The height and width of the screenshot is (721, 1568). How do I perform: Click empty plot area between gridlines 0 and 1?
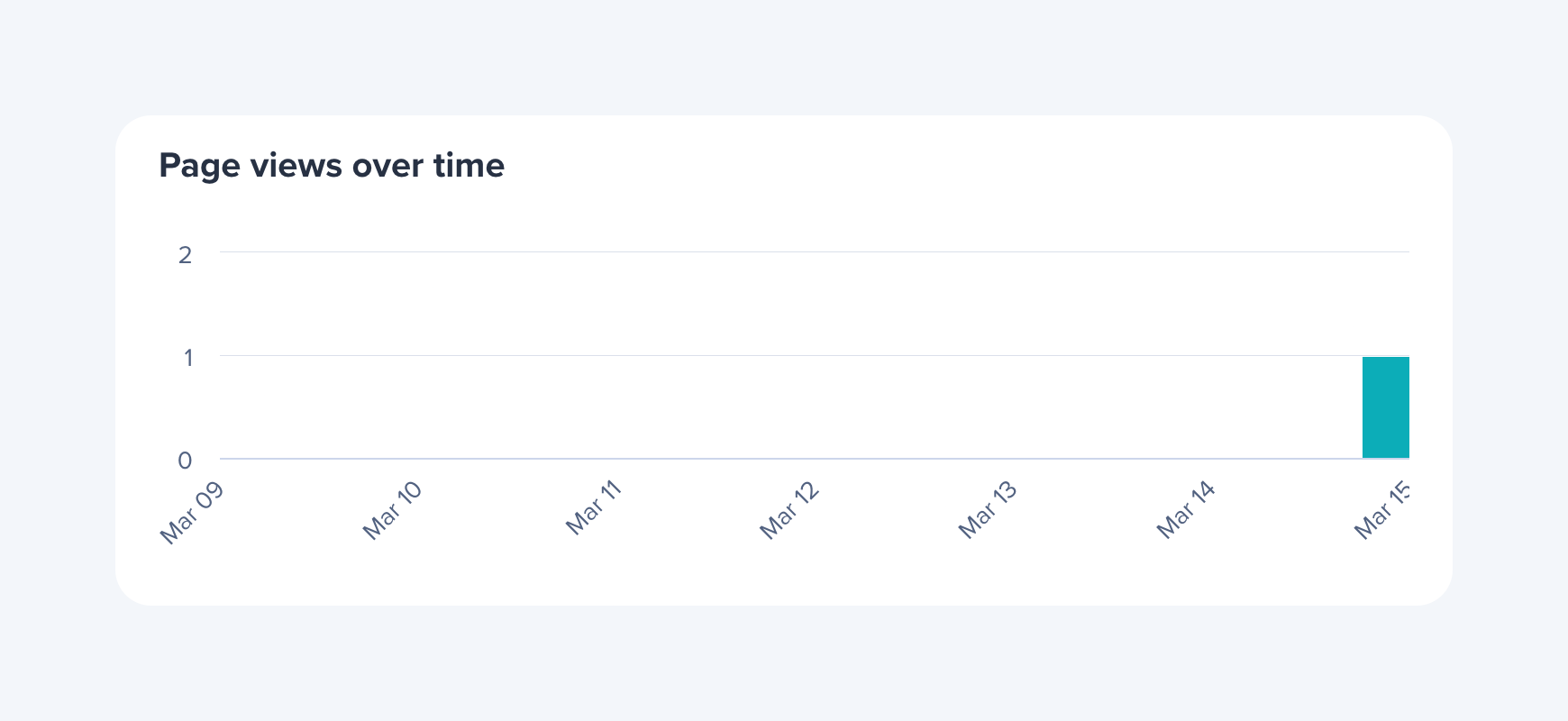(811, 407)
